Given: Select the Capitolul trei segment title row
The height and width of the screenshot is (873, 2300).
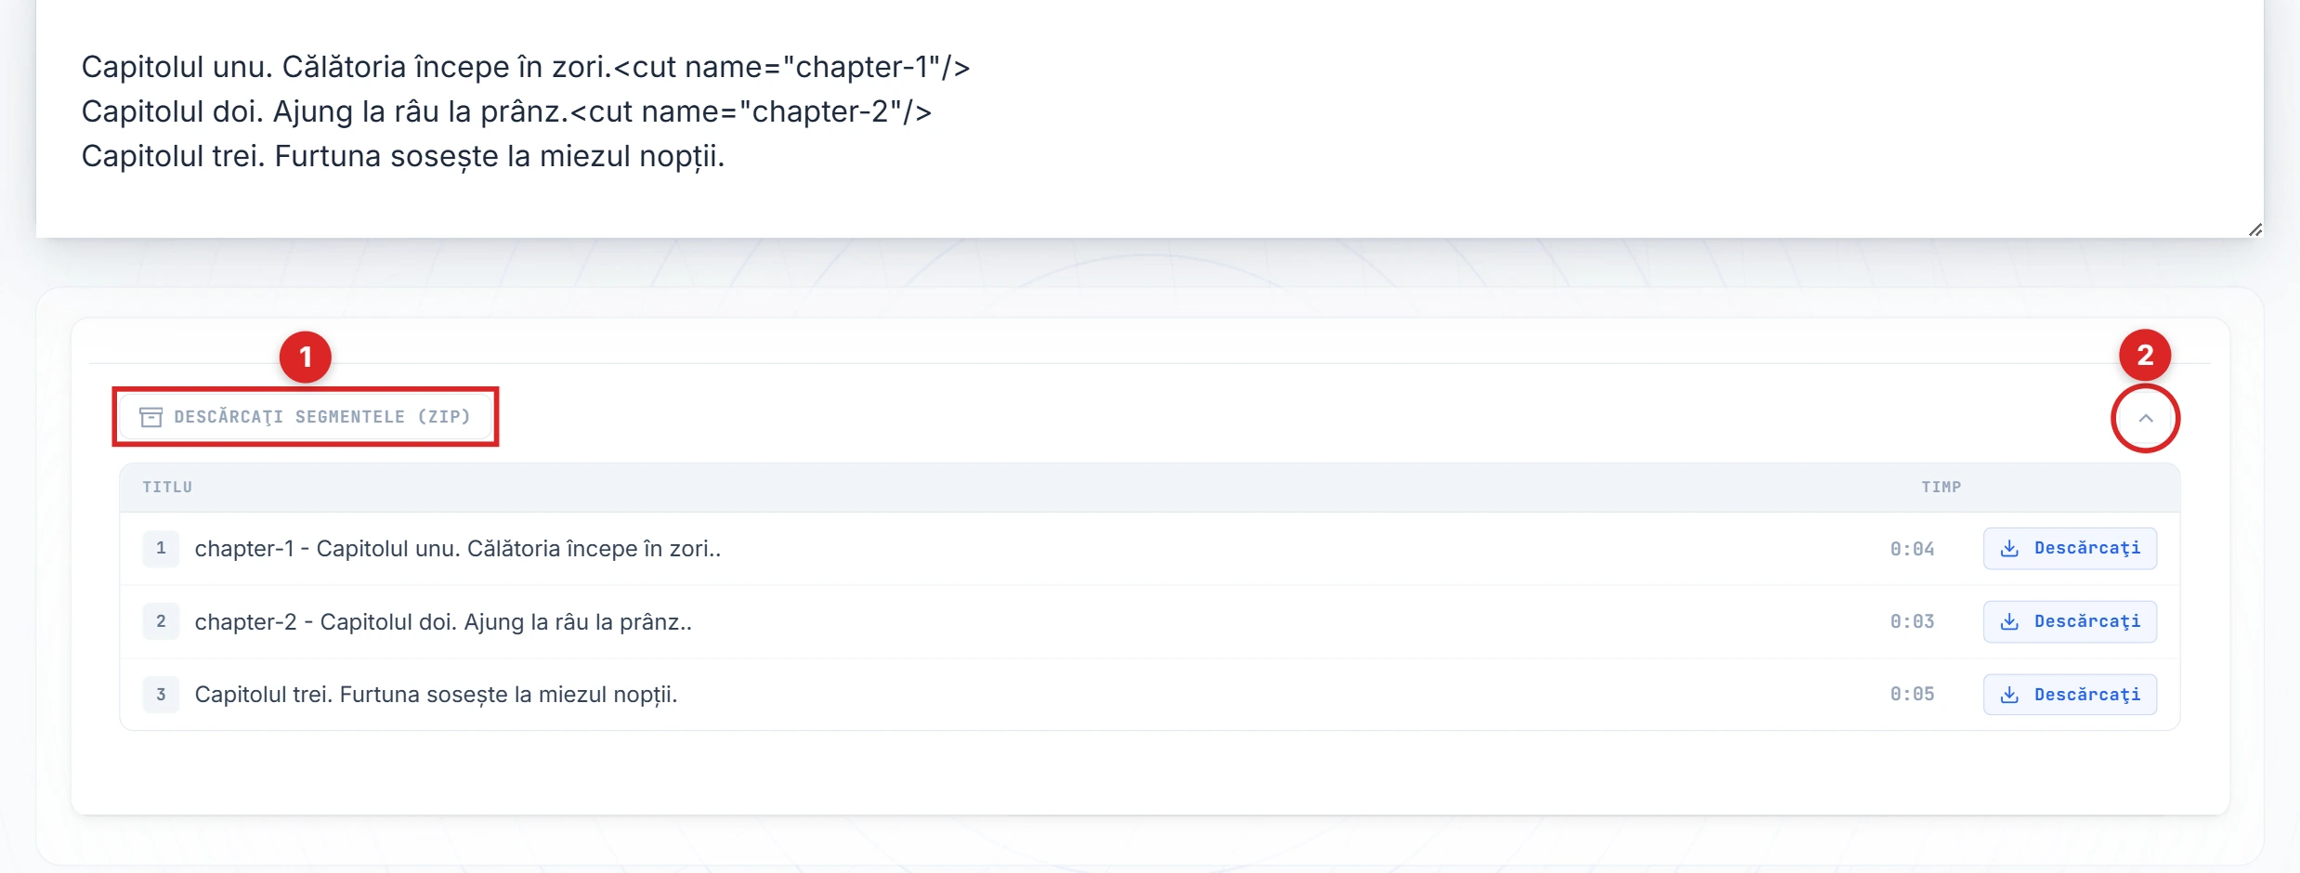Looking at the screenshot, I should pyautogui.click(x=436, y=695).
